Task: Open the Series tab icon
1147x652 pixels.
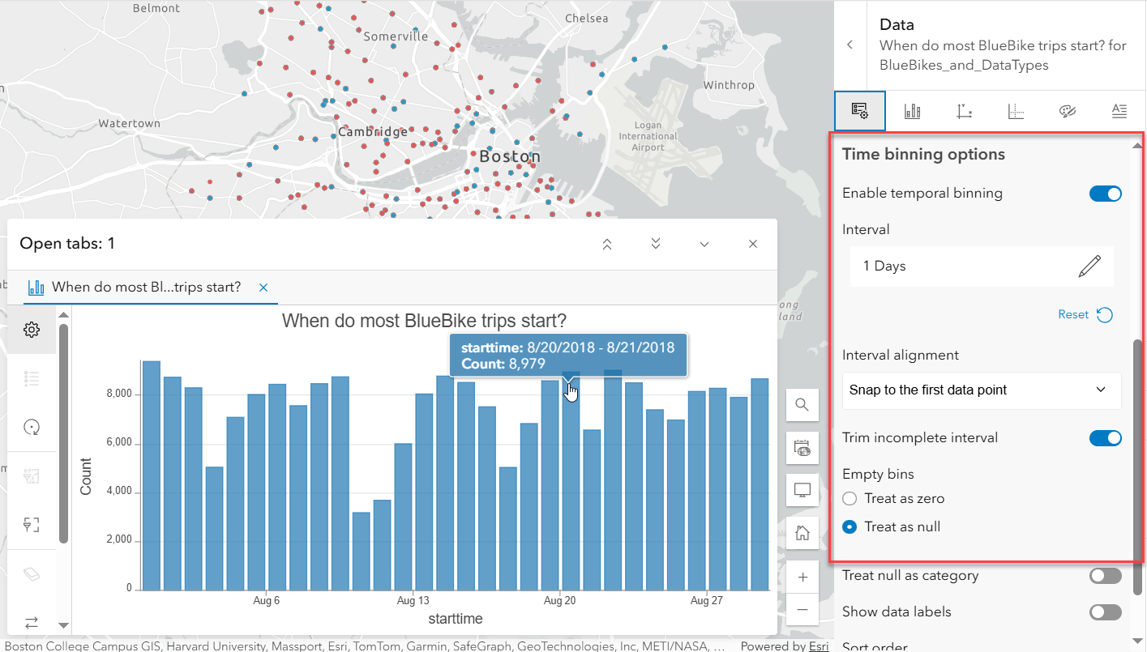Action: (x=912, y=112)
